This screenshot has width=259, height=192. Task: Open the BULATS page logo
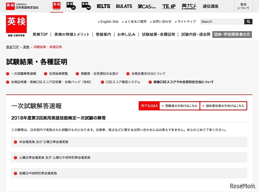(123, 6)
